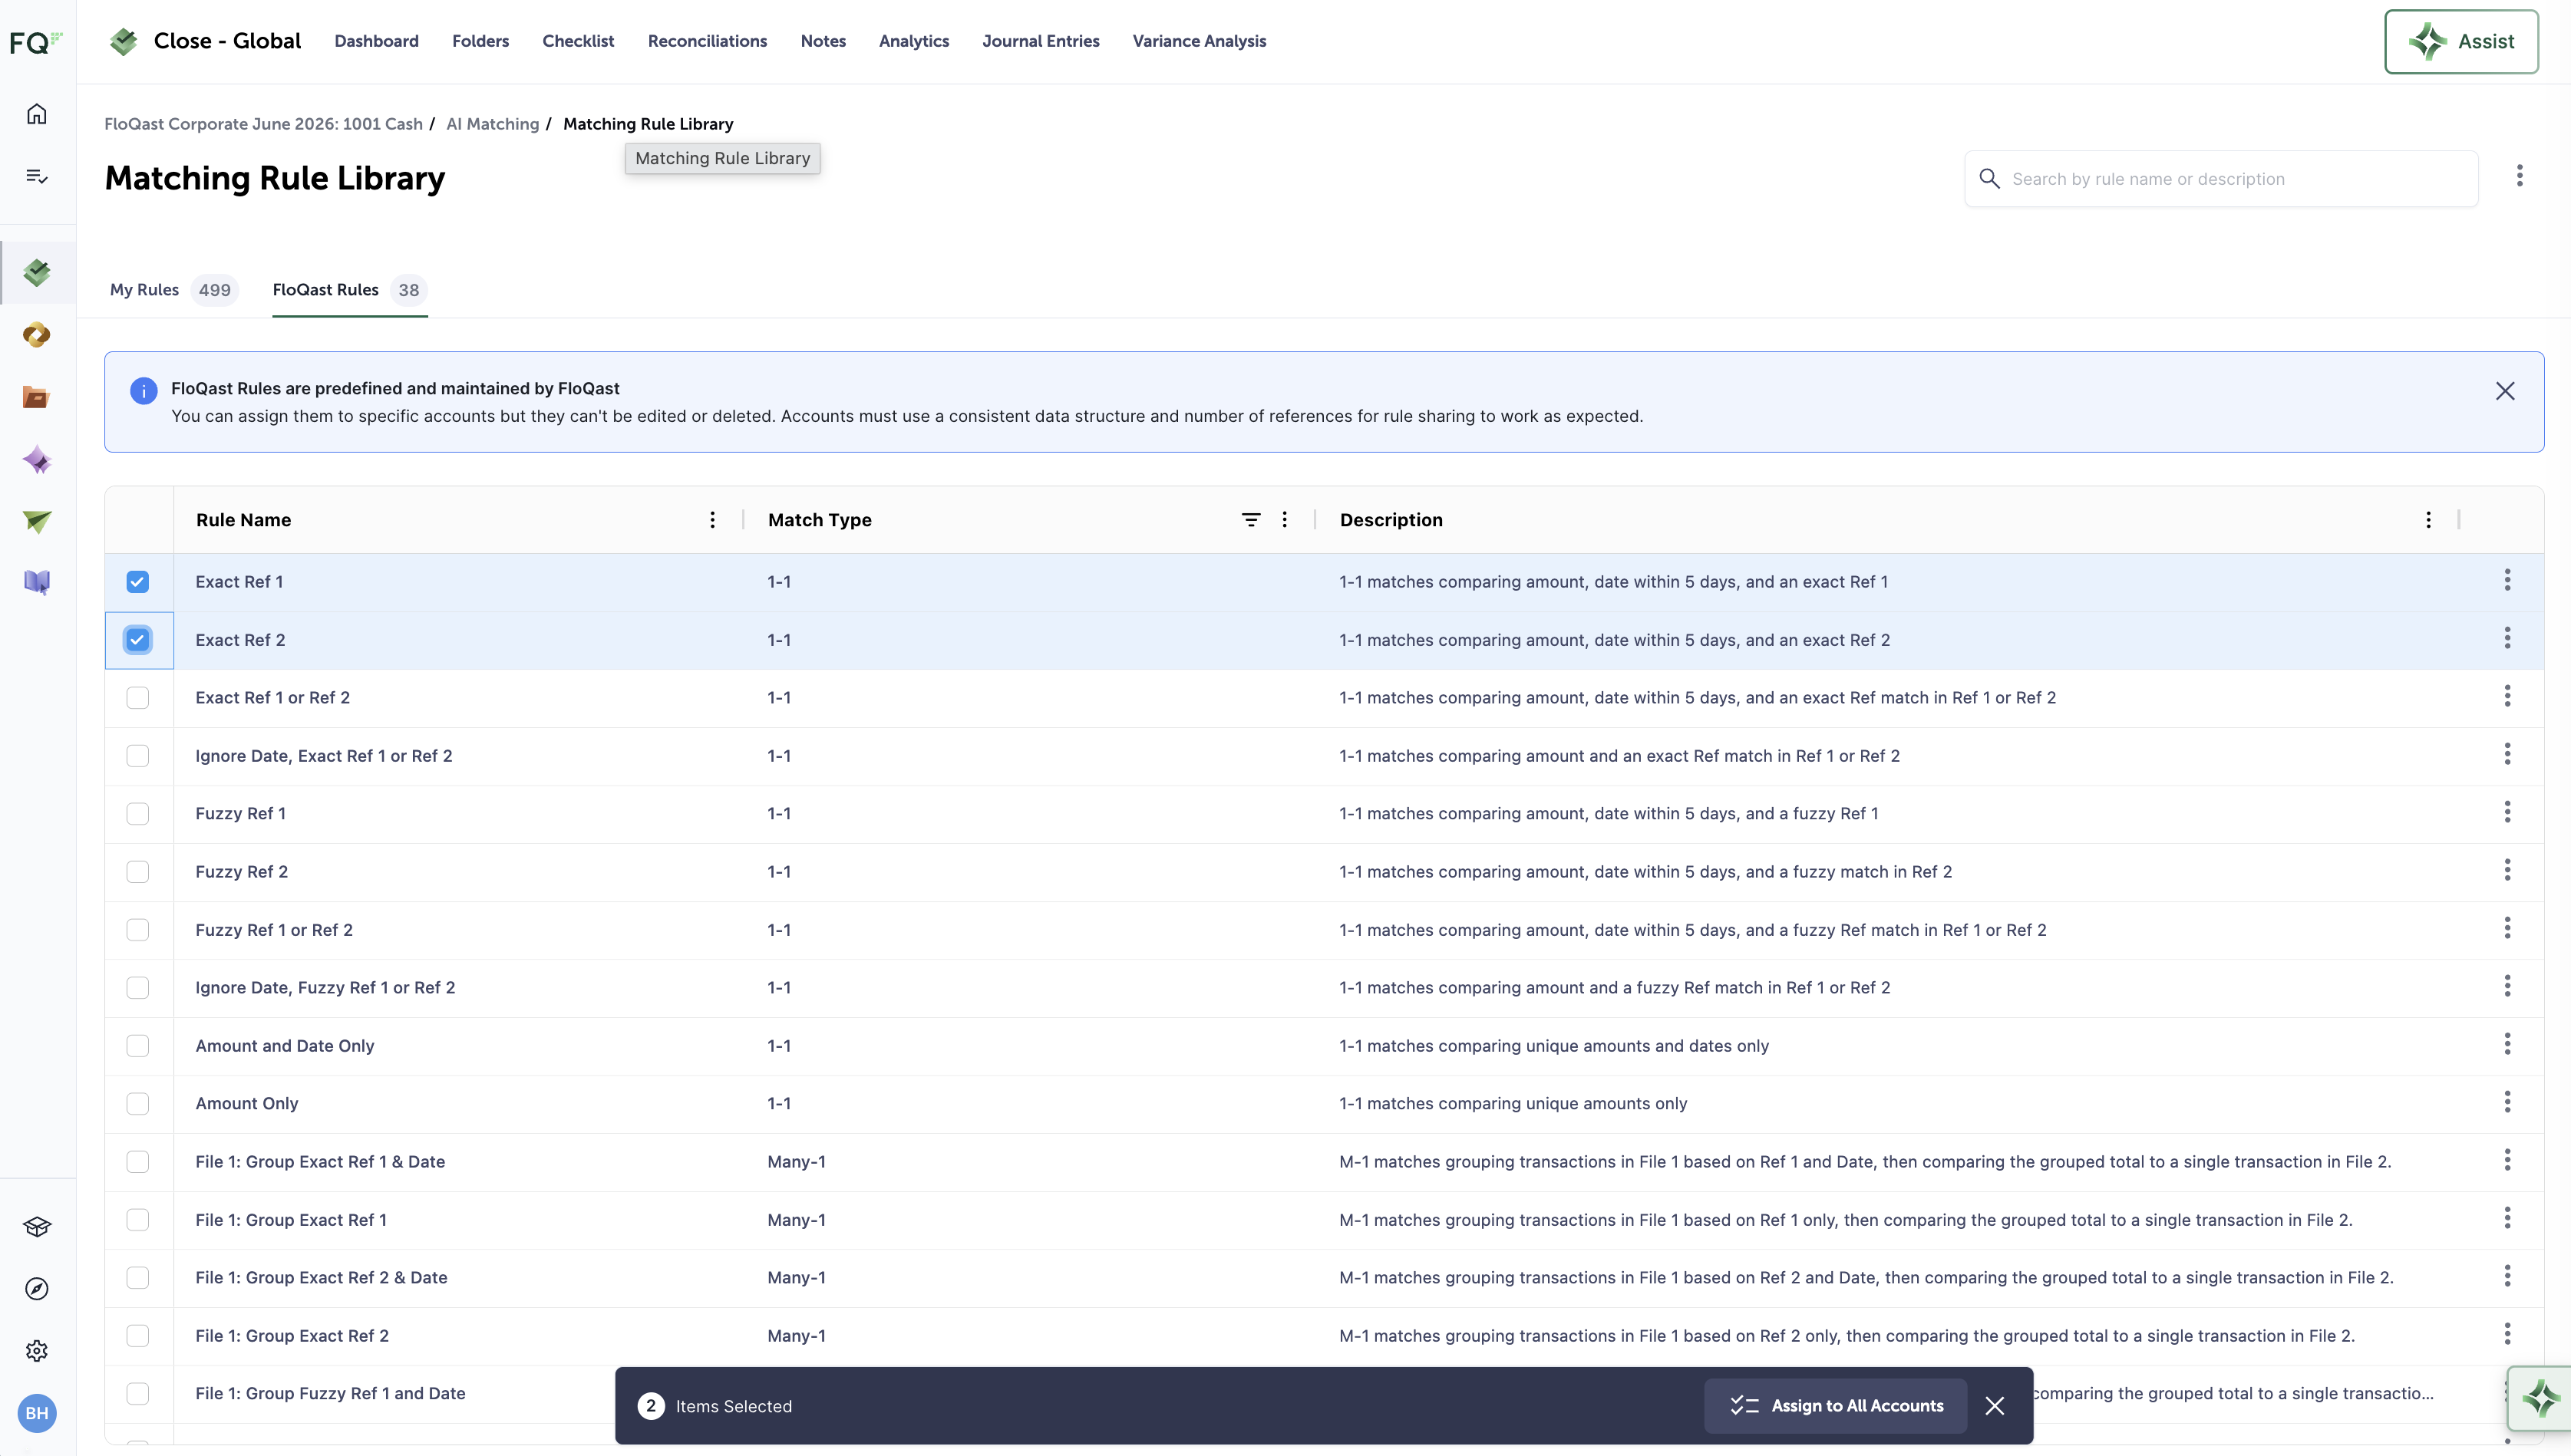
Task: Open the graduation cap learning icon
Action: point(37,1227)
